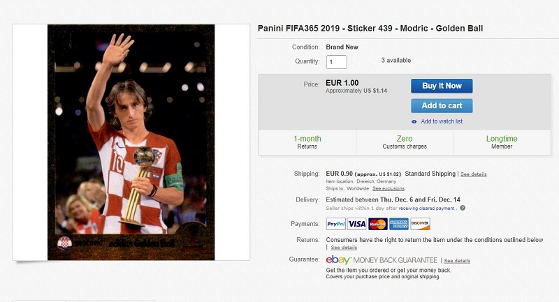Click the 1-month Returns info tile
The height and width of the screenshot is (302, 559).
tap(307, 142)
